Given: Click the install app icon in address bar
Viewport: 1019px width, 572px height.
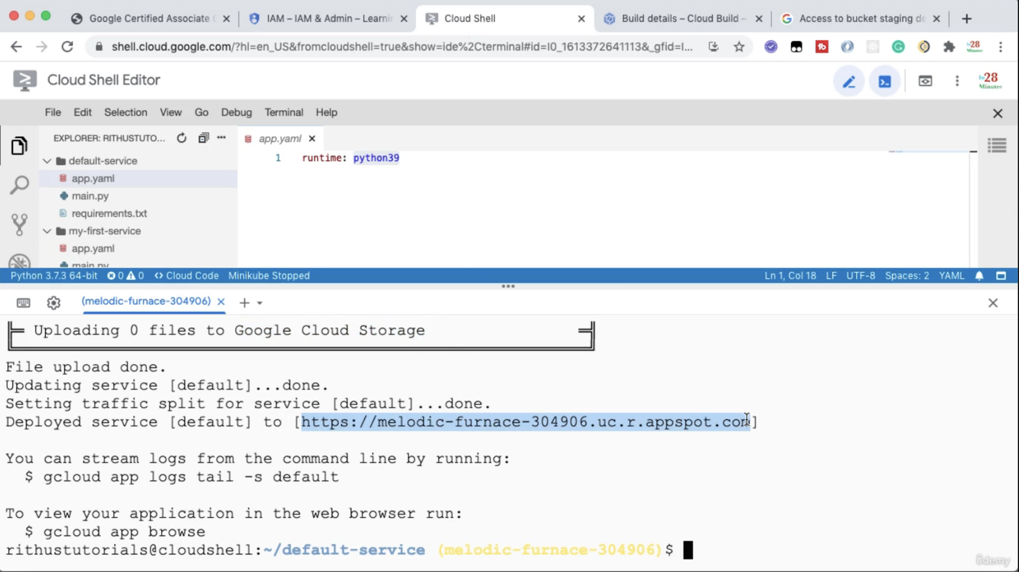Looking at the screenshot, I should (713, 46).
